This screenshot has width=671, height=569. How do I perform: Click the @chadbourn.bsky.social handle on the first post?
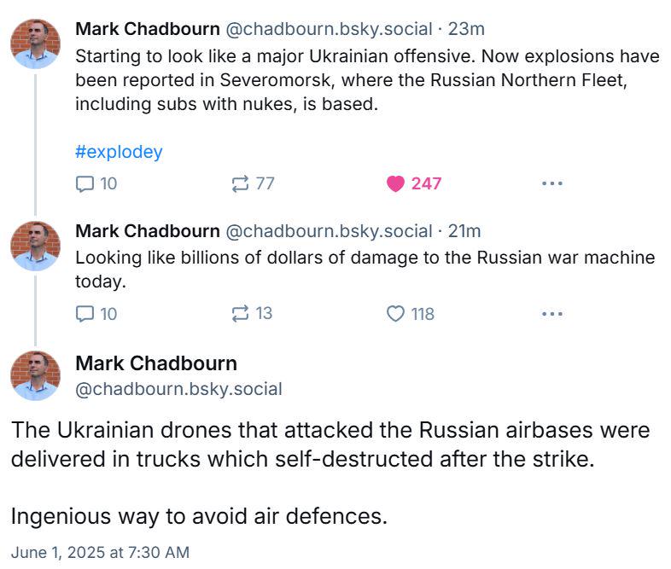328,29
